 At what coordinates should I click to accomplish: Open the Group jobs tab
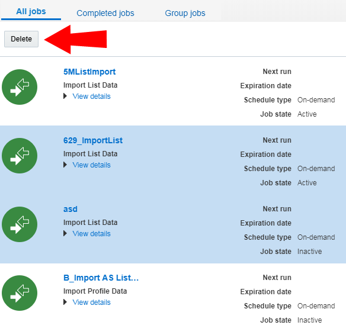tap(185, 13)
